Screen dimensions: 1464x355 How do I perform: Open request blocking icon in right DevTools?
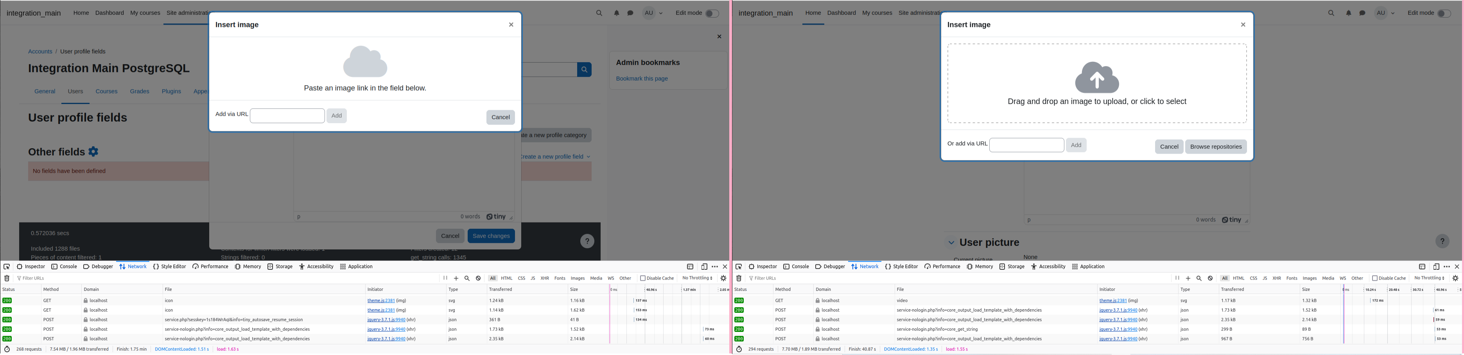1211,279
